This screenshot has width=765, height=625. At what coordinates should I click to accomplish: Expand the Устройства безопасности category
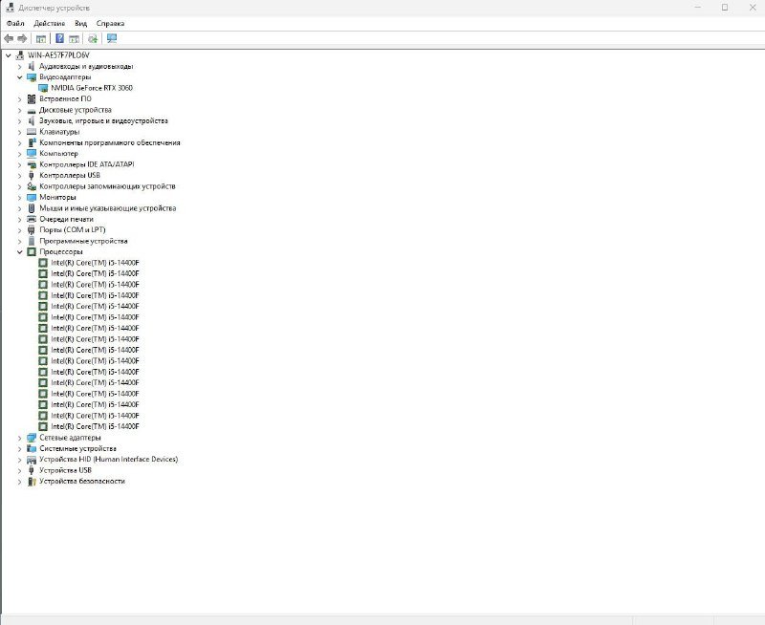click(x=19, y=482)
